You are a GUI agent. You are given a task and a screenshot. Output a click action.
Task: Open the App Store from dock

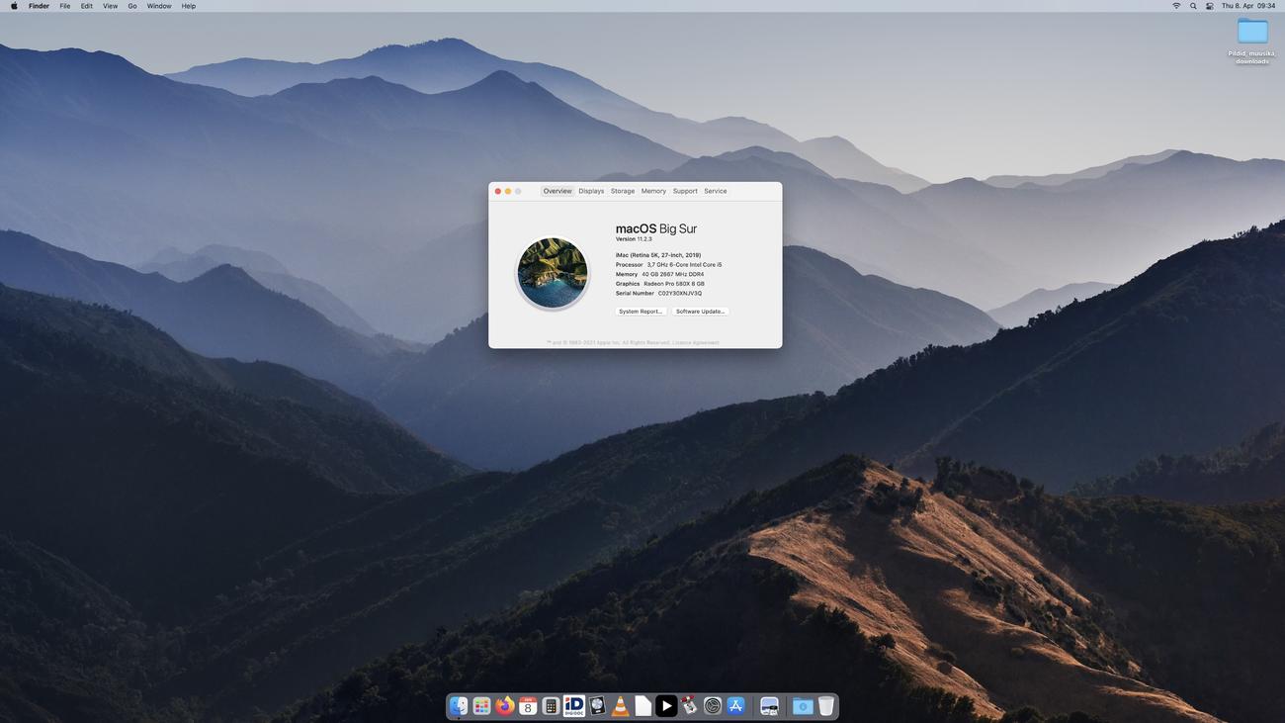pyautogui.click(x=735, y=706)
